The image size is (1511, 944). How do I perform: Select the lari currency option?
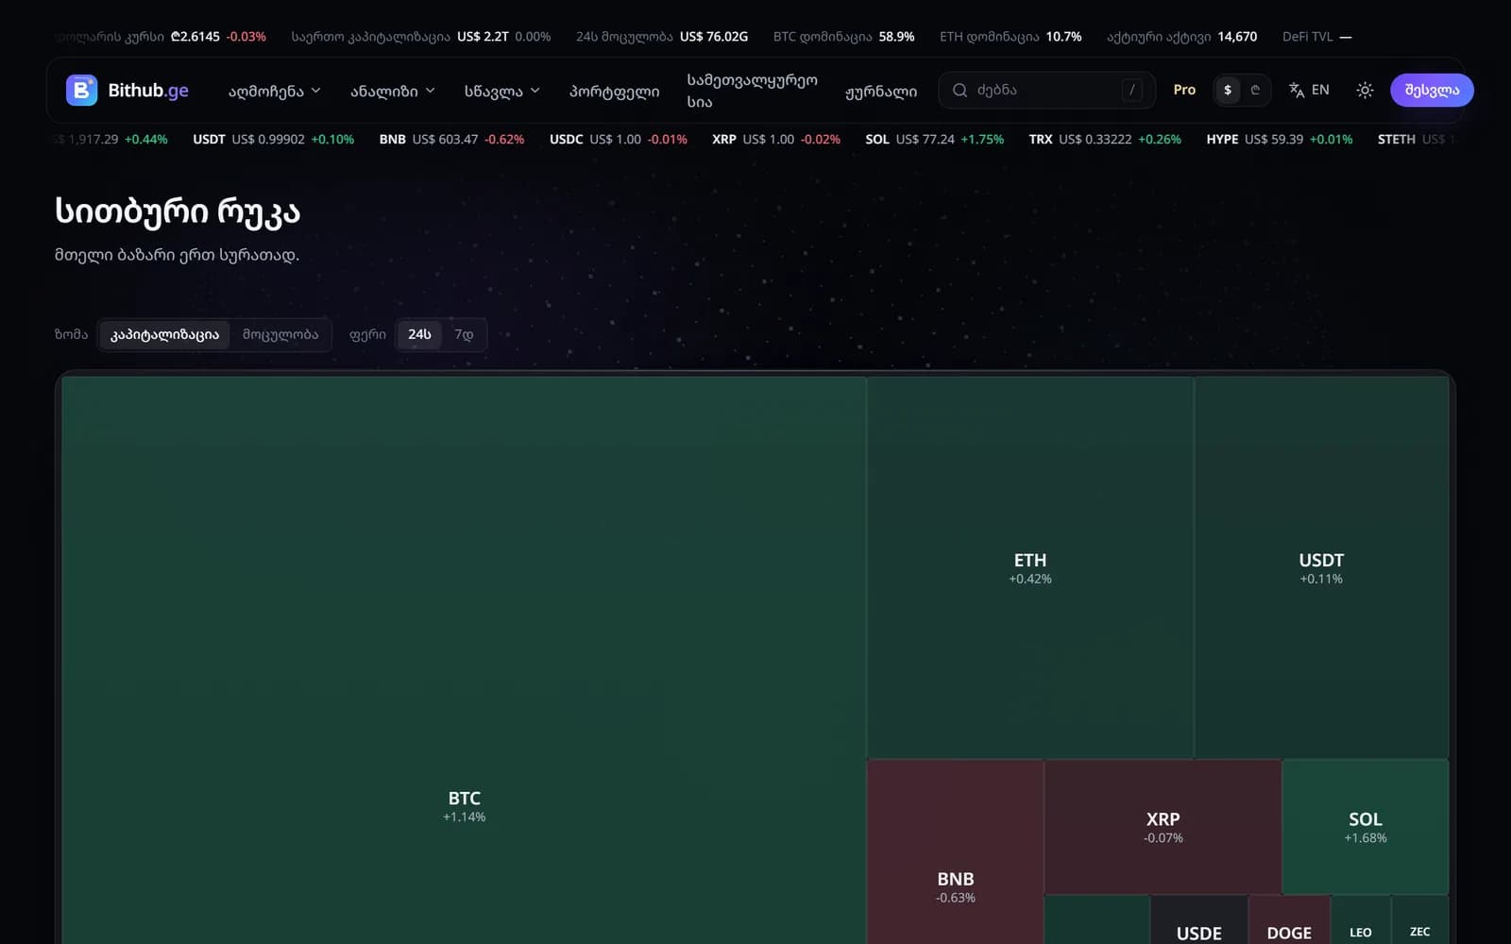click(1255, 90)
